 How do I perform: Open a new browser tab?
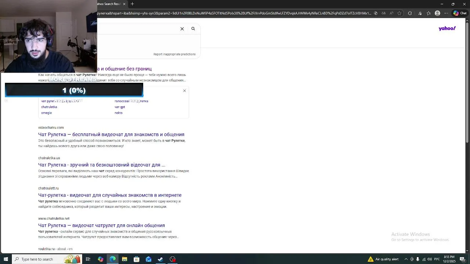(x=132, y=4)
